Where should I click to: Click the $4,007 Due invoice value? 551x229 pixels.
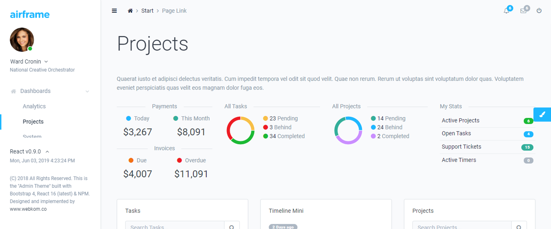[138, 174]
